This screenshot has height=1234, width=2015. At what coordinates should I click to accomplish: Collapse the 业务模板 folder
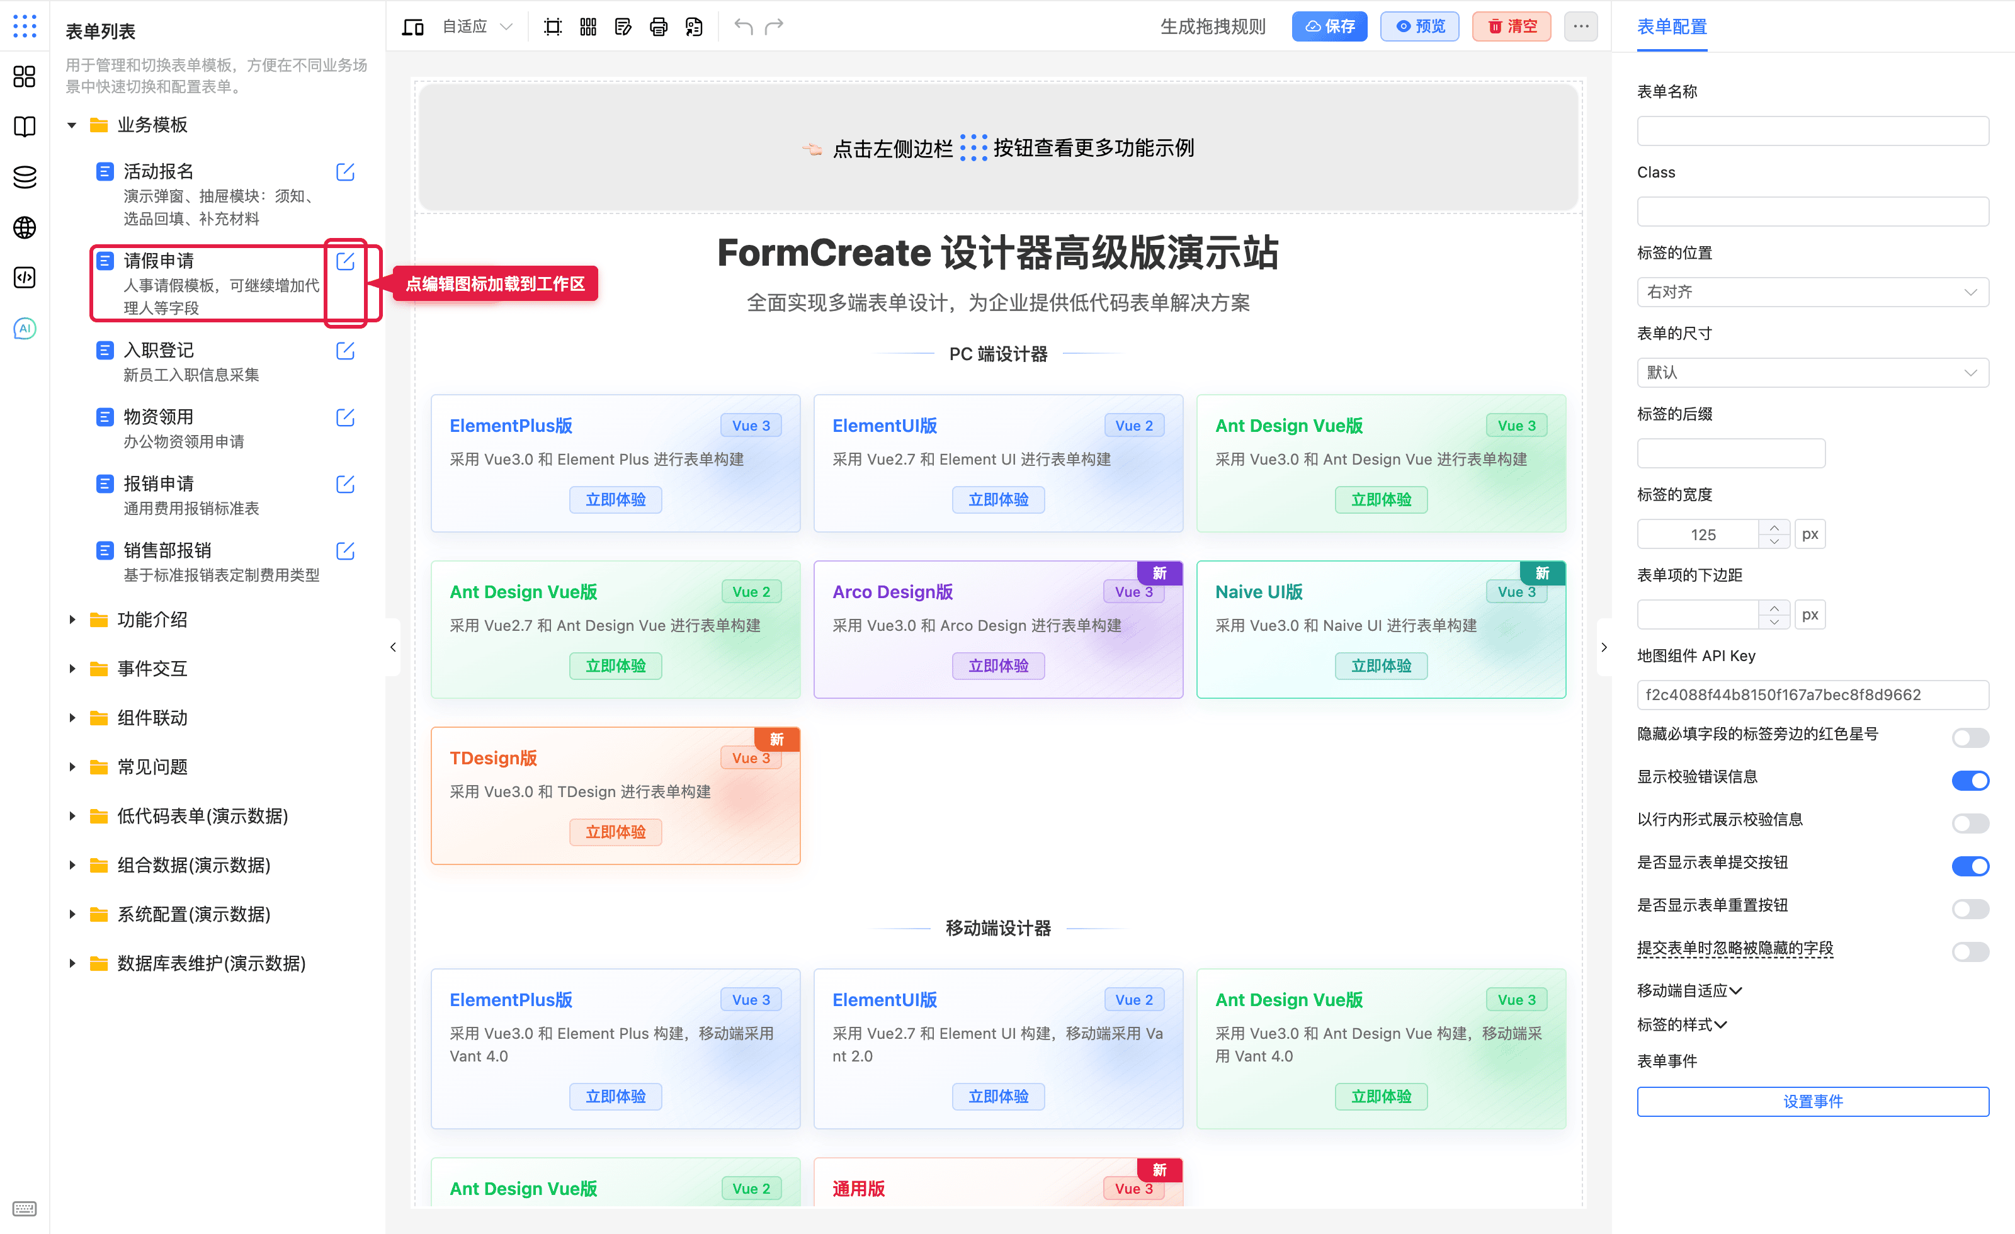(72, 125)
